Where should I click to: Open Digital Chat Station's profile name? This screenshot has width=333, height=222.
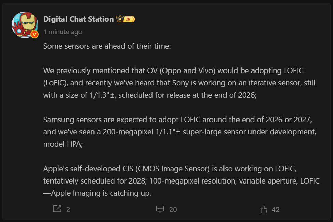pos(78,19)
